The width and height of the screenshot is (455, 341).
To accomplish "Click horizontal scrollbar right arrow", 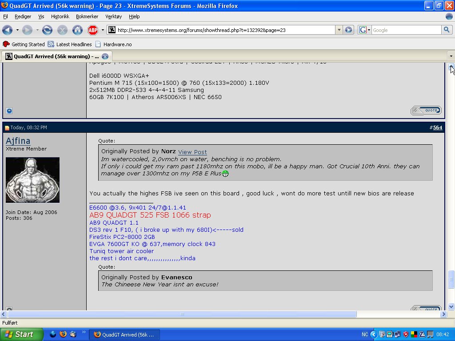I will (443, 314).
